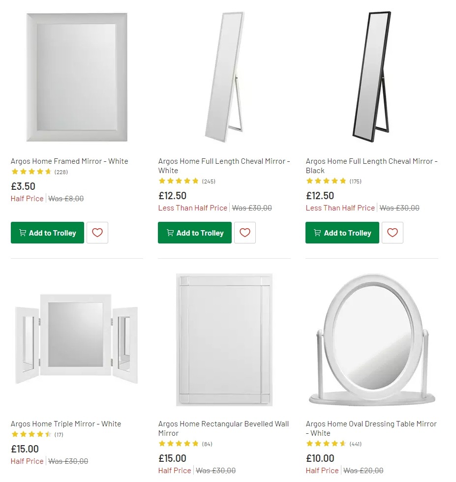Favourite the Black Full Length Cheval Mirror
This screenshot has width=456, height=482.
coord(392,232)
